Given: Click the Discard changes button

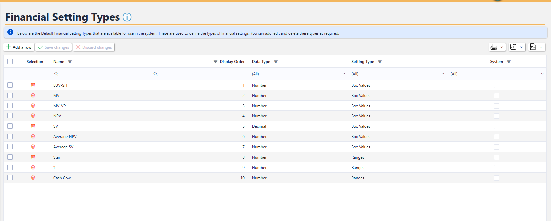Looking at the screenshot, I should click(94, 47).
